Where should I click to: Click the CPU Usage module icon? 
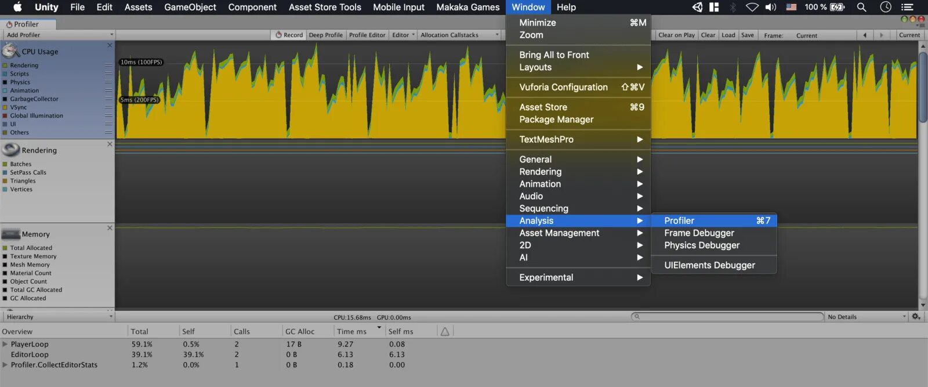pyautogui.click(x=11, y=51)
